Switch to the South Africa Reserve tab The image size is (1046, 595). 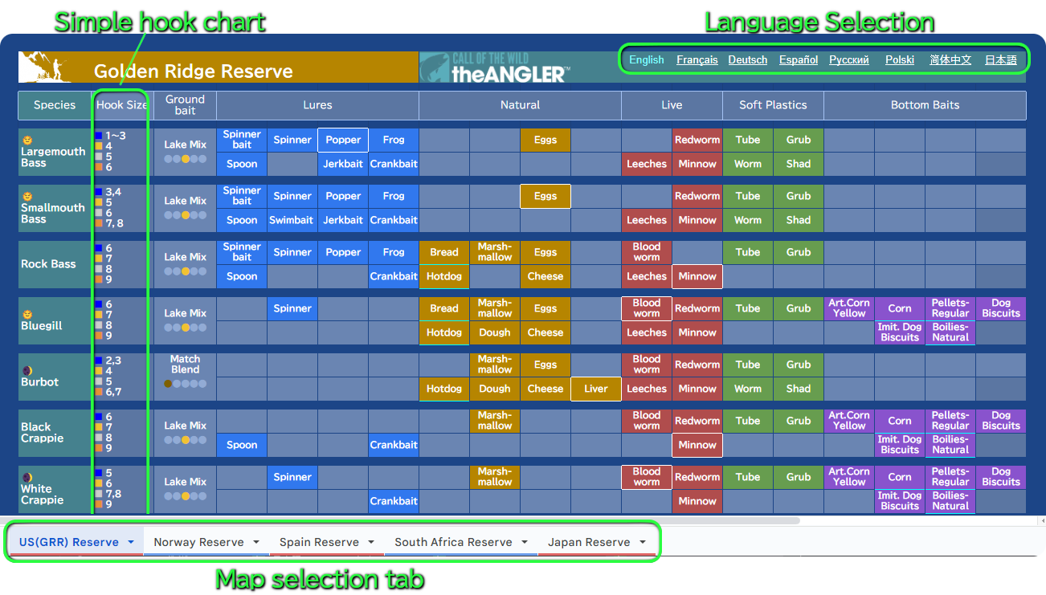click(453, 542)
